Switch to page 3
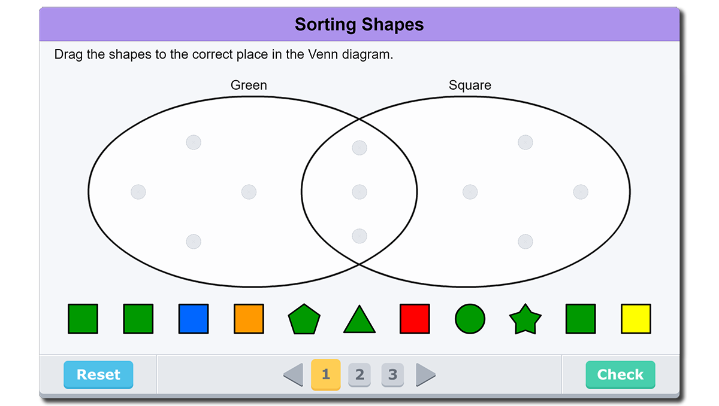Image resolution: width=719 pixels, height=406 pixels. pyautogui.click(x=392, y=375)
